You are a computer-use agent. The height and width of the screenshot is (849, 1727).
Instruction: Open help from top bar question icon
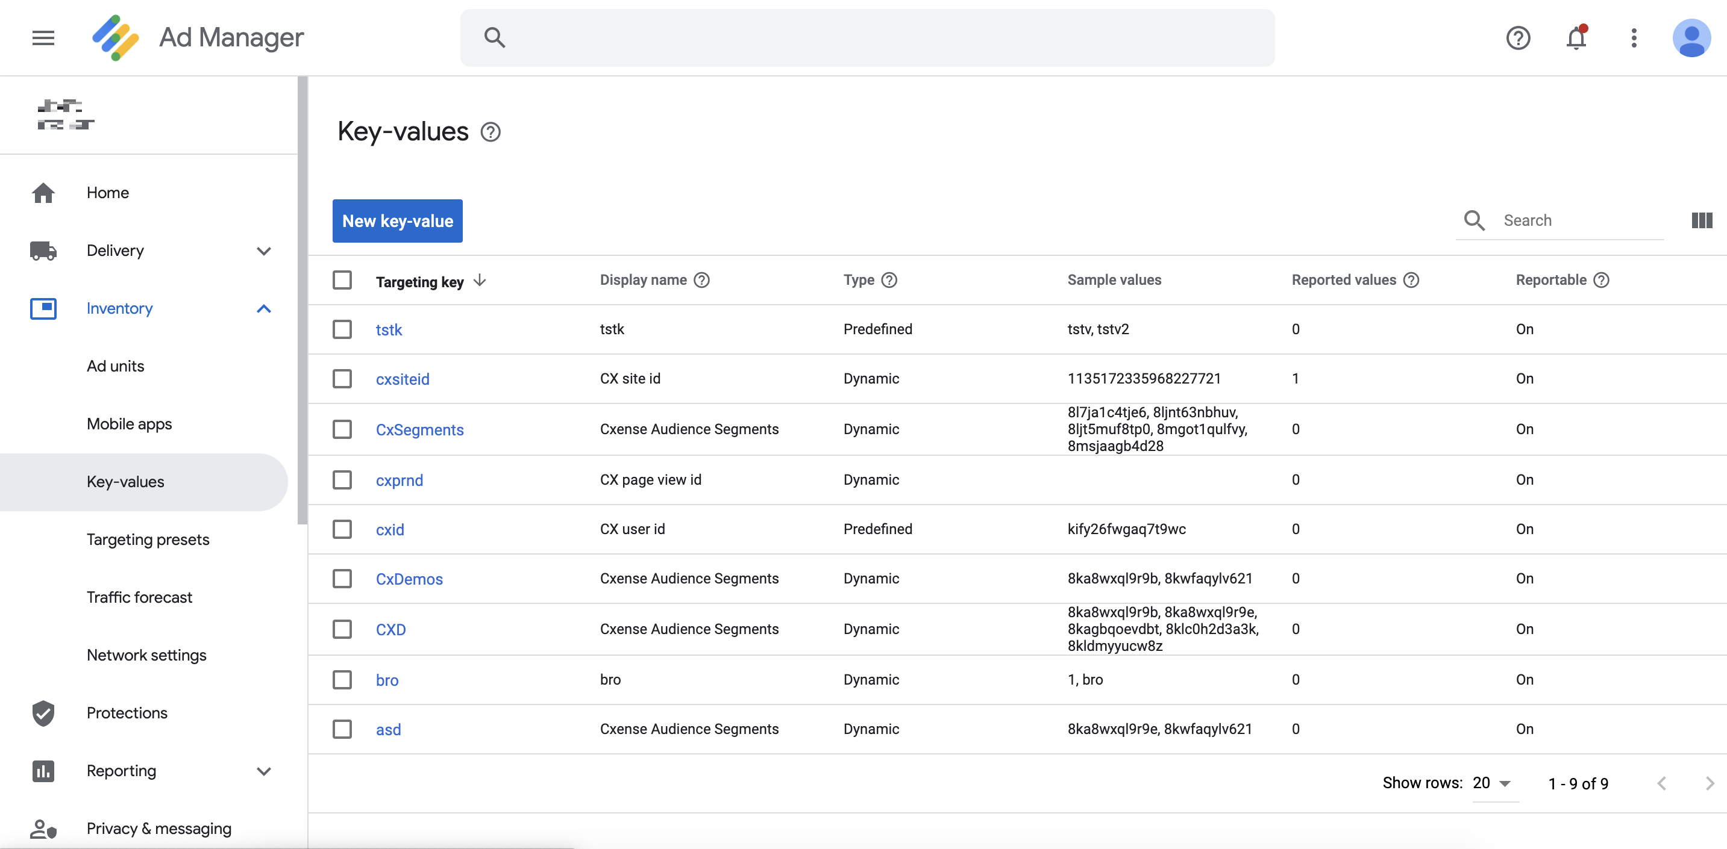[x=1518, y=38]
